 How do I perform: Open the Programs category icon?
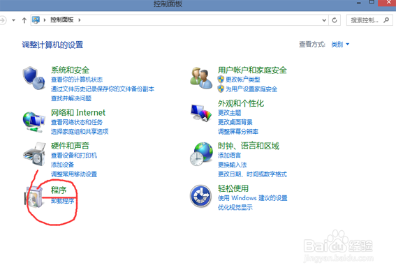tap(34, 197)
